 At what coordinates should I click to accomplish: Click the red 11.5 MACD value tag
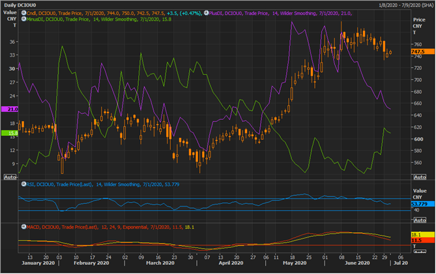click(423, 240)
